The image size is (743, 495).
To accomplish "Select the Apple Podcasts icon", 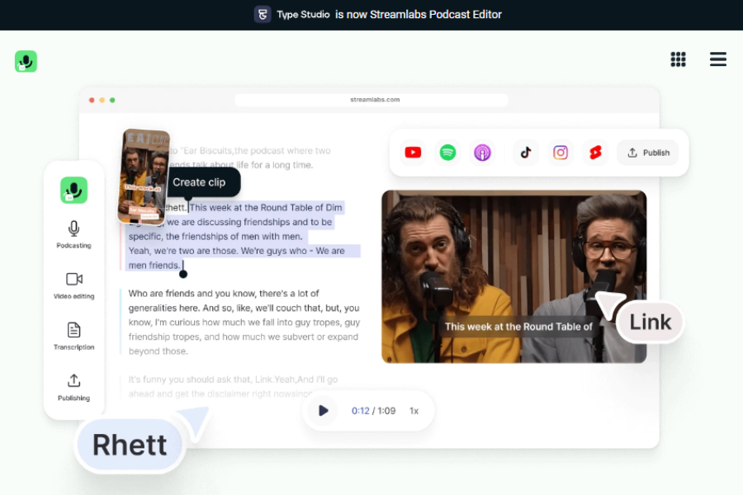I will [x=482, y=153].
